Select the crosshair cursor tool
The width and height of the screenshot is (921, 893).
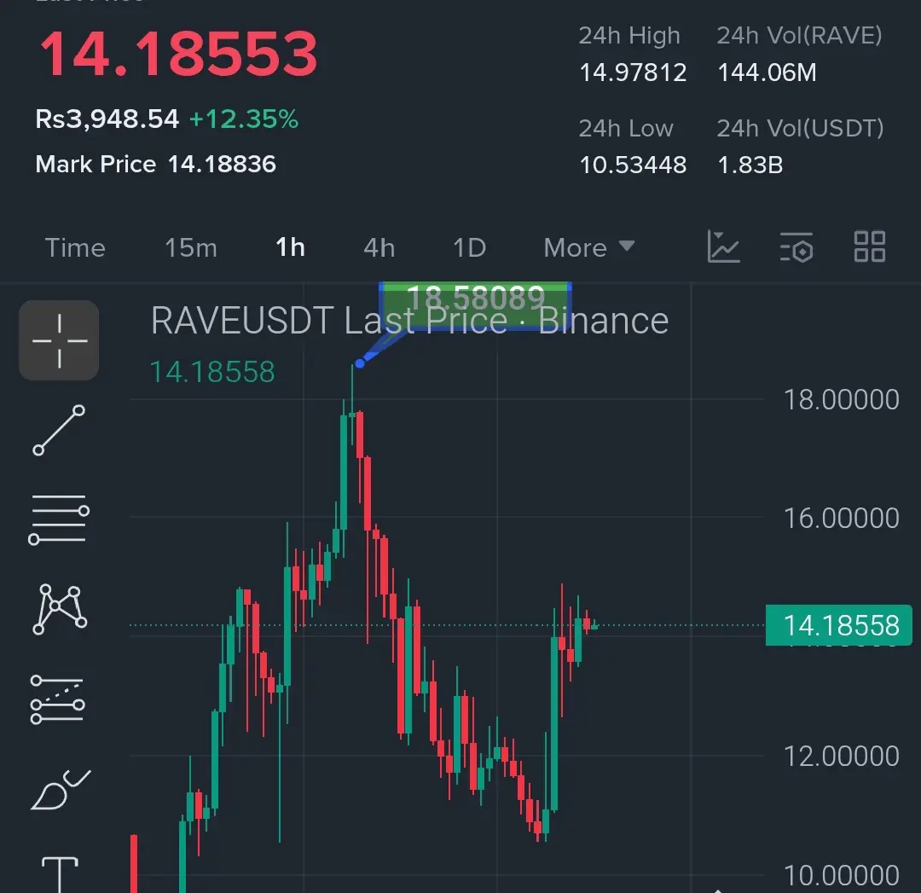[59, 340]
